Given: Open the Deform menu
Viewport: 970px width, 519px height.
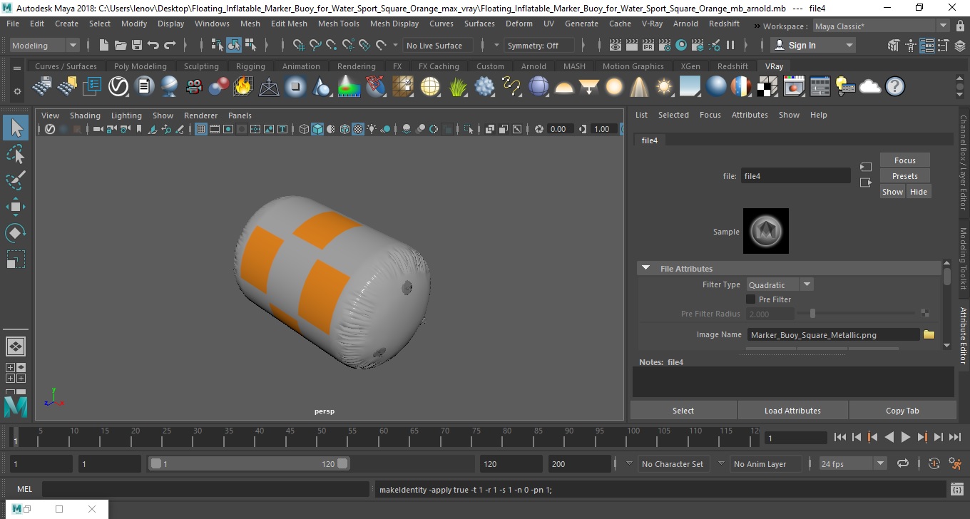Looking at the screenshot, I should pyautogui.click(x=519, y=24).
